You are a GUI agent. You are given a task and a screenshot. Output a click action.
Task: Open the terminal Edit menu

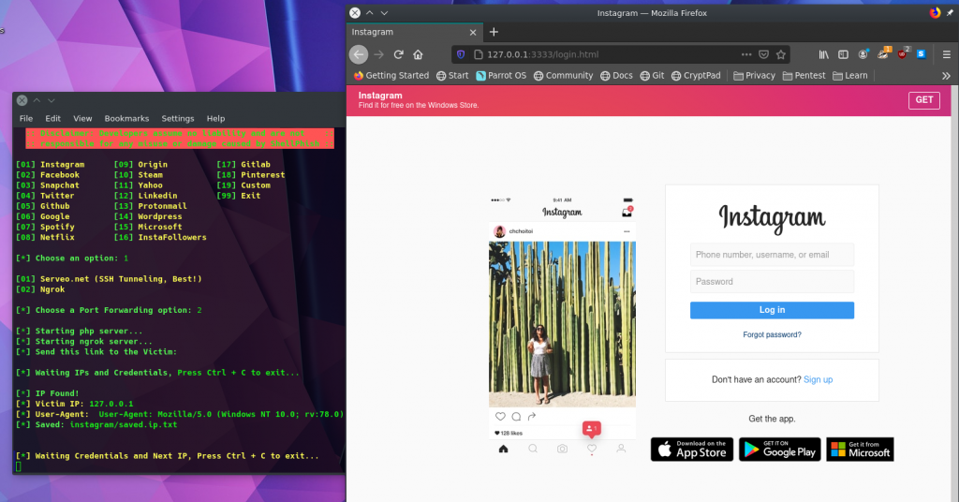pos(53,119)
